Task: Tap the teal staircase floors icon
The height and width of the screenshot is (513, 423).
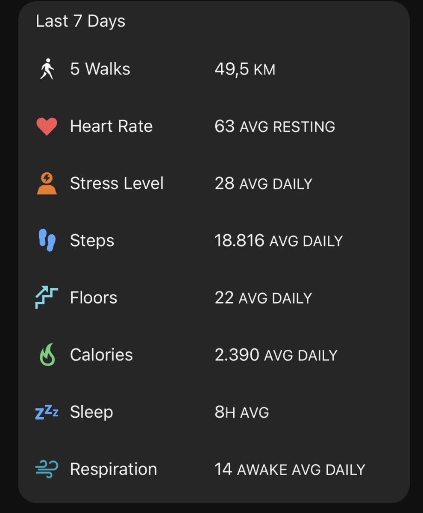Action: (x=47, y=298)
